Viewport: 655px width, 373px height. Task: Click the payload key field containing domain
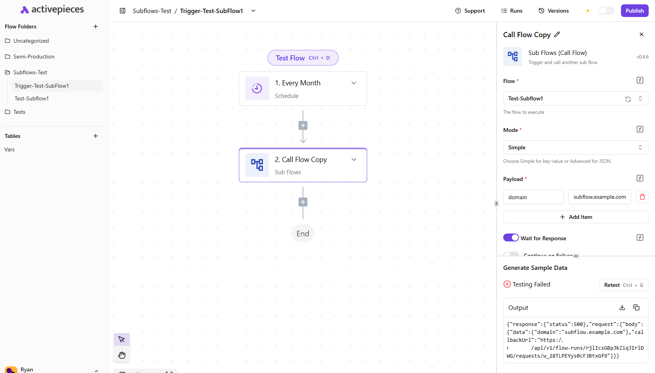[533, 197]
